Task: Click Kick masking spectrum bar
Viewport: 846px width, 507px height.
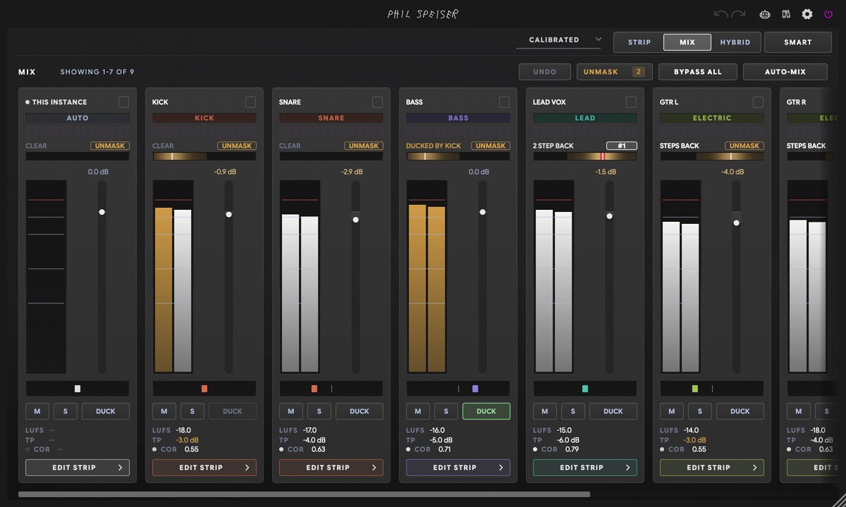Action: (x=204, y=156)
